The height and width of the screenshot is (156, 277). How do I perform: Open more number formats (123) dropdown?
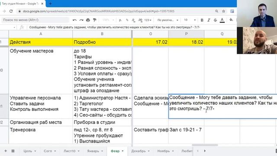coord(148,20)
